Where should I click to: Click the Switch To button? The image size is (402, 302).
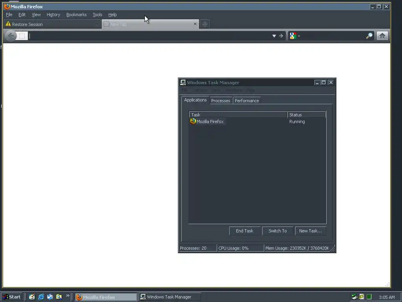pyautogui.click(x=278, y=231)
